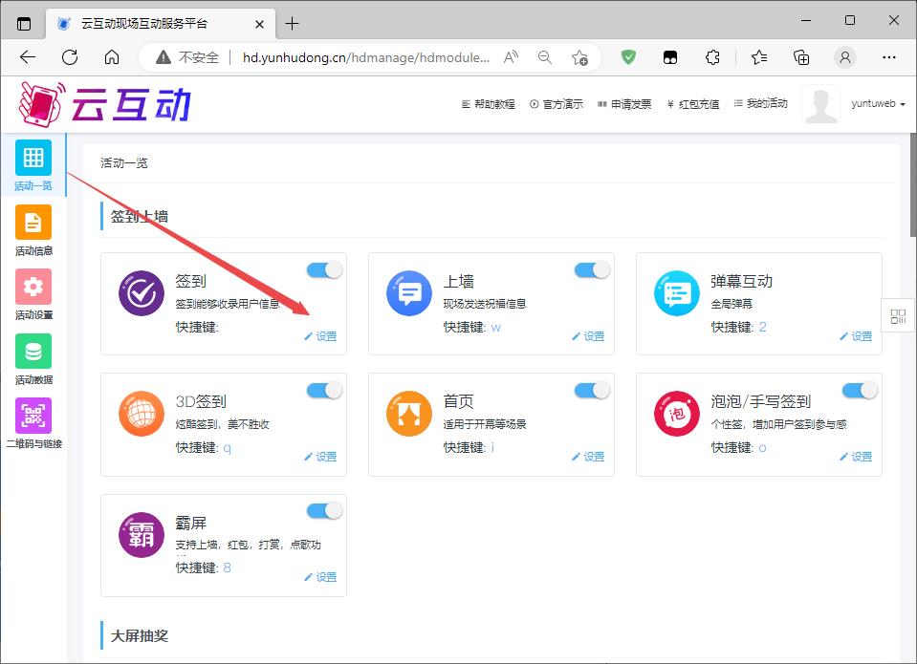Close the 云互动 browser tab
This screenshot has height=664, width=917.
(x=260, y=24)
